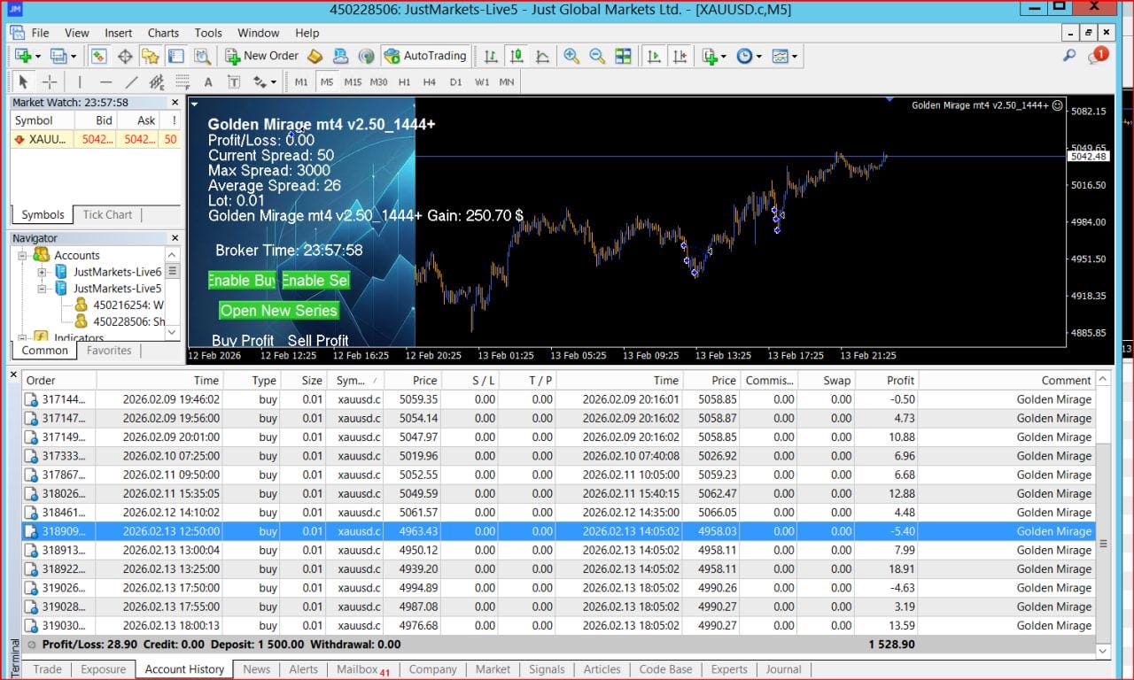The height and width of the screenshot is (680, 1134).
Task: Close the Market Watch panel
Action: pyautogui.click(x=175, y=103)
